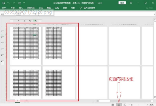Click the 共享 share button
Screen dimensions: 156x106
[x=149, y=8]
